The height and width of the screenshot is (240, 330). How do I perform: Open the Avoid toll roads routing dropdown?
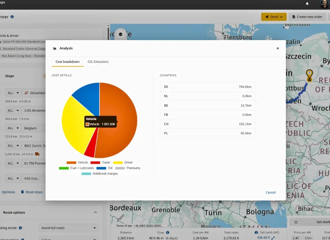click(x=69, y=228)
